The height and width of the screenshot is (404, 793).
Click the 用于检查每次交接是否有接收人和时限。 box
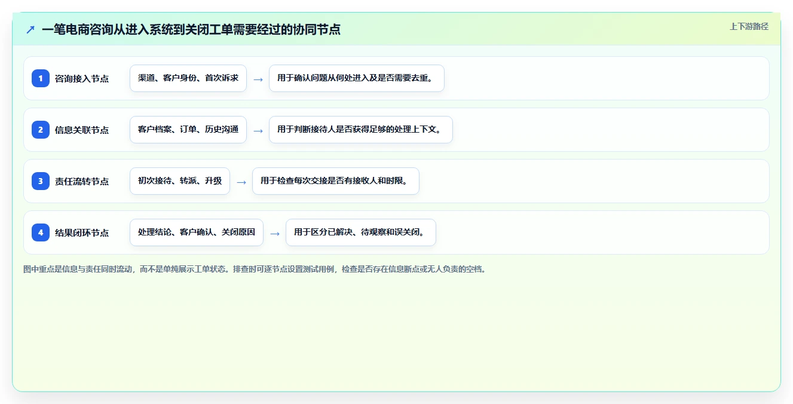pyautogui.click(x=336, y=181)
